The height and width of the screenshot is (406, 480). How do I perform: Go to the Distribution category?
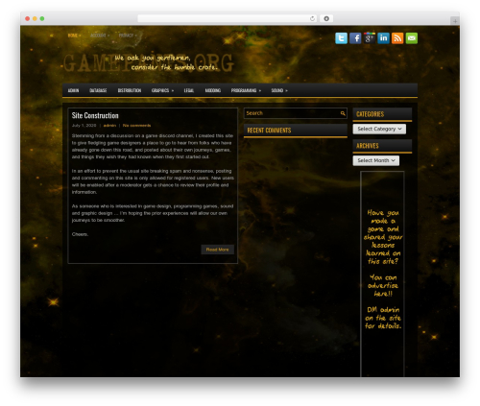[130, 90]
